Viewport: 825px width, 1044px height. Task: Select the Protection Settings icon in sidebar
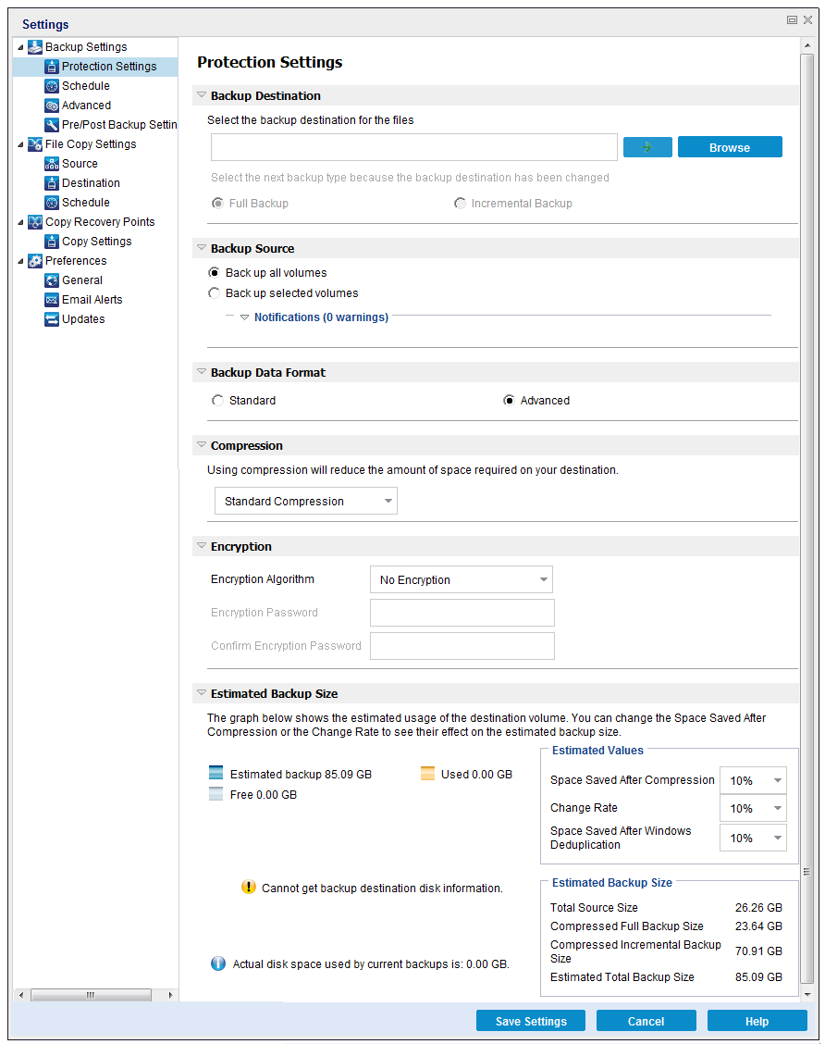(x=53, y=66)
